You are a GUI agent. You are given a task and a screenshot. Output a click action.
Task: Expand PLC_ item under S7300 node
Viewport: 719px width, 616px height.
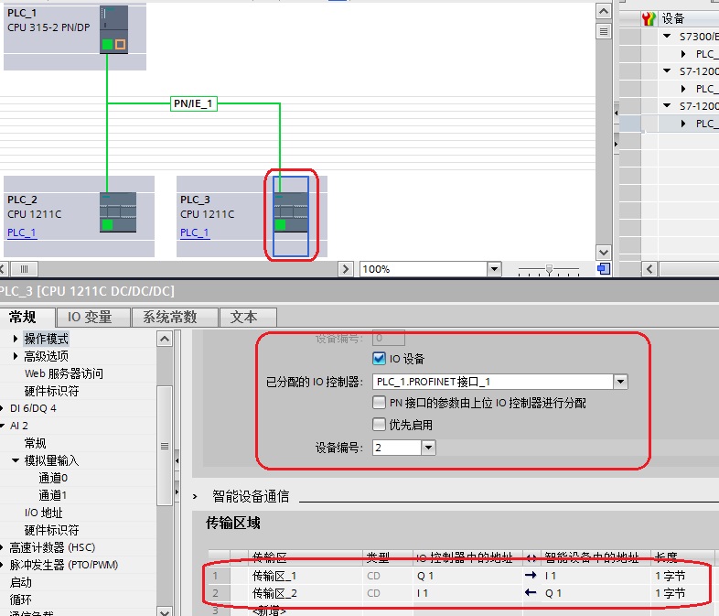coord(683,54)
